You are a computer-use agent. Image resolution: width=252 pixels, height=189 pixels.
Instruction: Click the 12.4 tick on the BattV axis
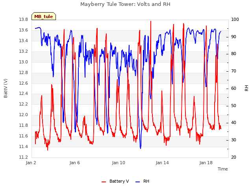click(24, 93)
